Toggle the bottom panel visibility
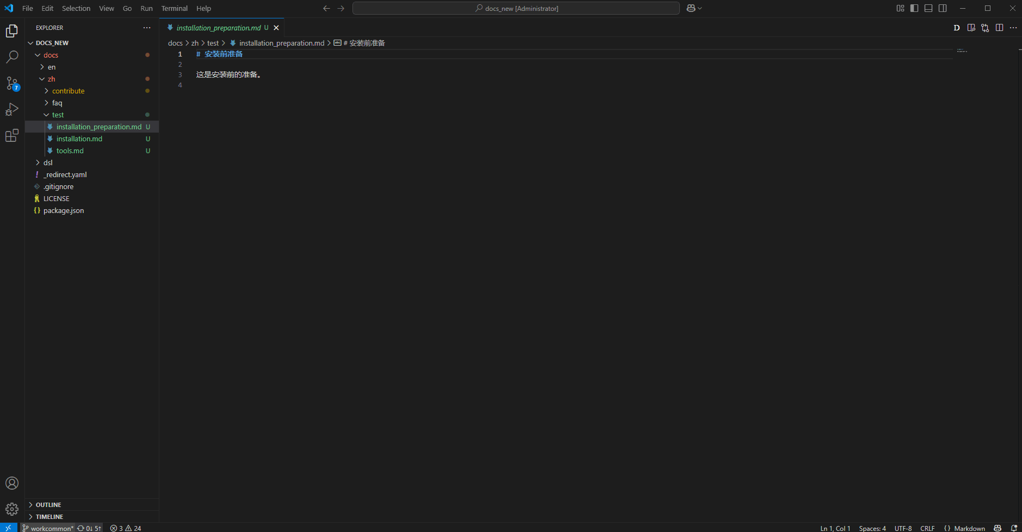The height and width of the screenshot is (532, 1022). 928,8
